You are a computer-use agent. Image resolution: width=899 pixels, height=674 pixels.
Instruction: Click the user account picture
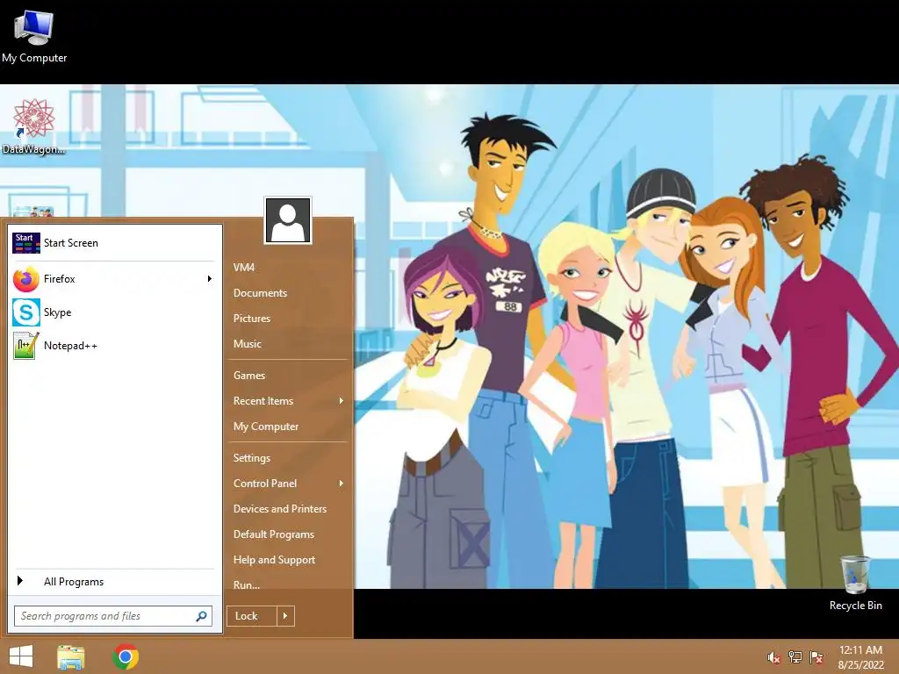coord(288,220)
